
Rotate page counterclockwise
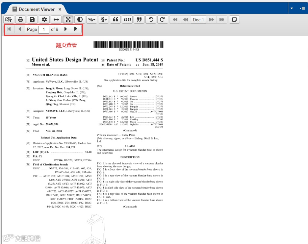point(151,20)
